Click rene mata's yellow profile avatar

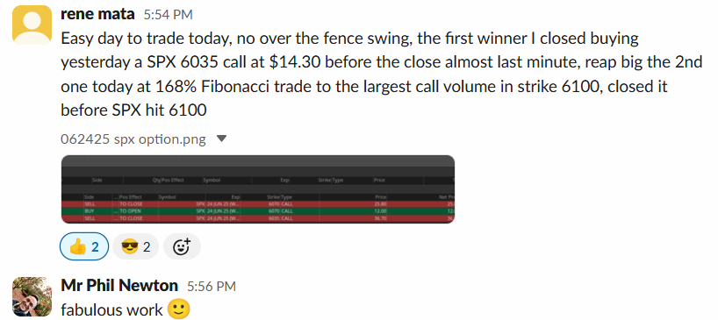(32, 25)
